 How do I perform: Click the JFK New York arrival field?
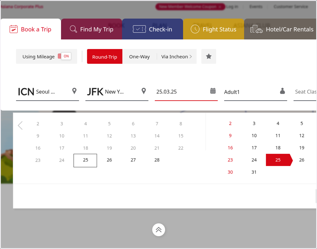(x=117, y=92)
